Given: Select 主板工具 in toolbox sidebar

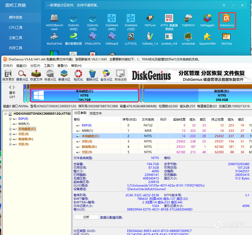Looking at the screenshot, I should (x=20, y=38).
